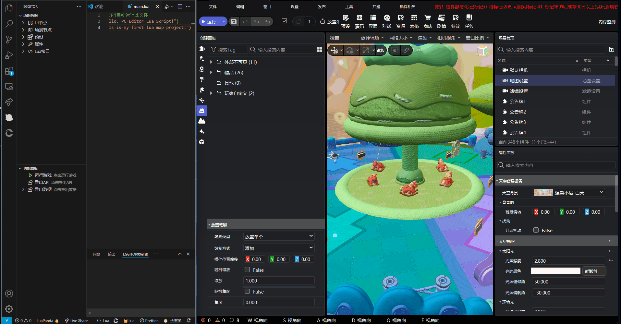
Task: Open the 任务 task icon
Action: click(469, 18)
